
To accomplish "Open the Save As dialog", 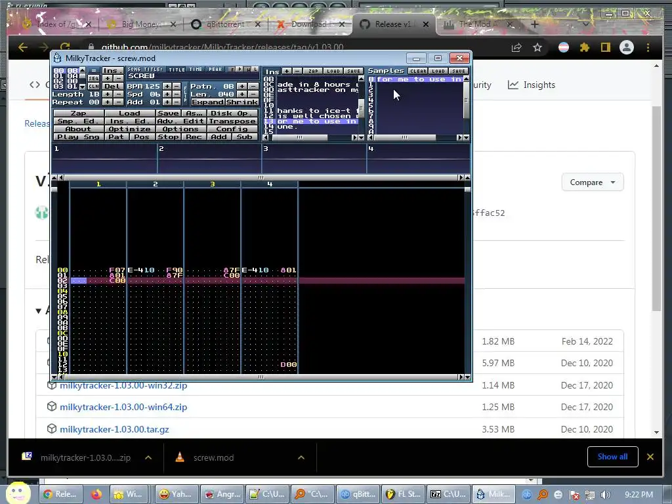I will click(x=194, y=113).
